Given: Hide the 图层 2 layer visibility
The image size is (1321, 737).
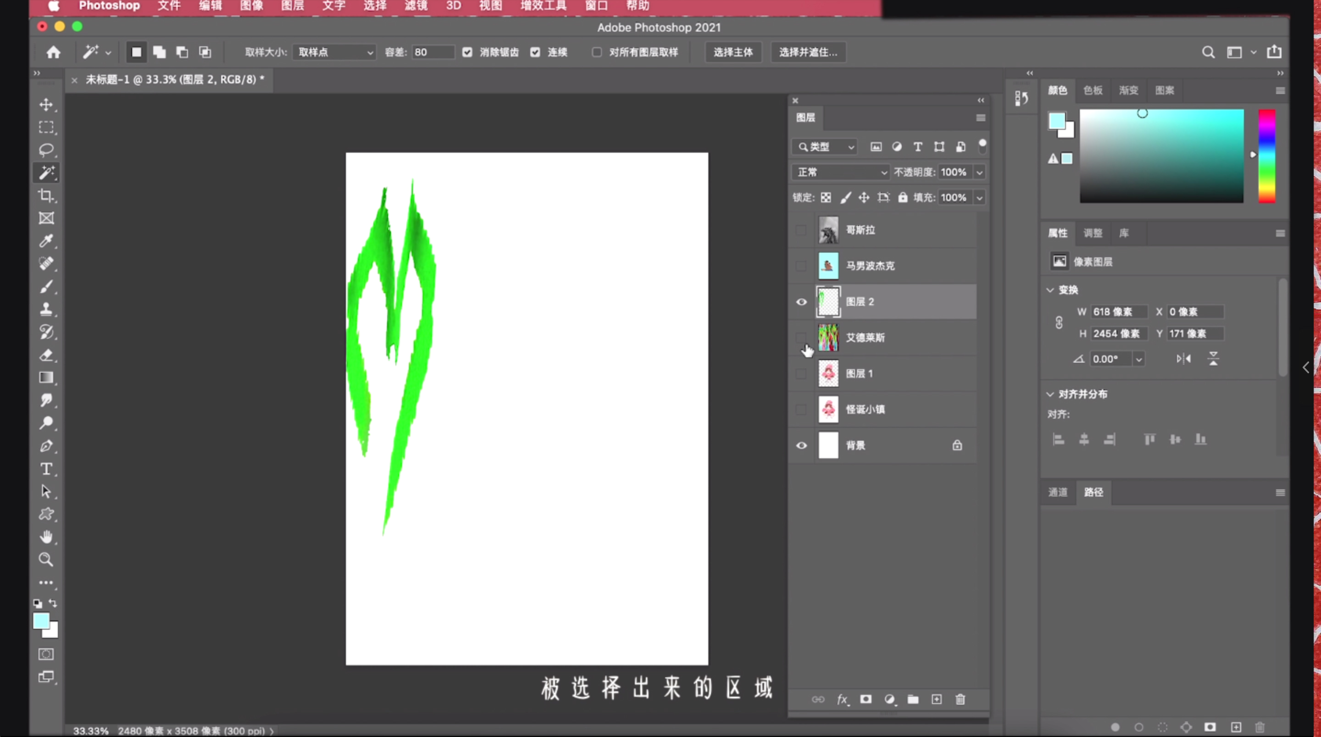Looking at the screenshot, I should pos(801,302).
